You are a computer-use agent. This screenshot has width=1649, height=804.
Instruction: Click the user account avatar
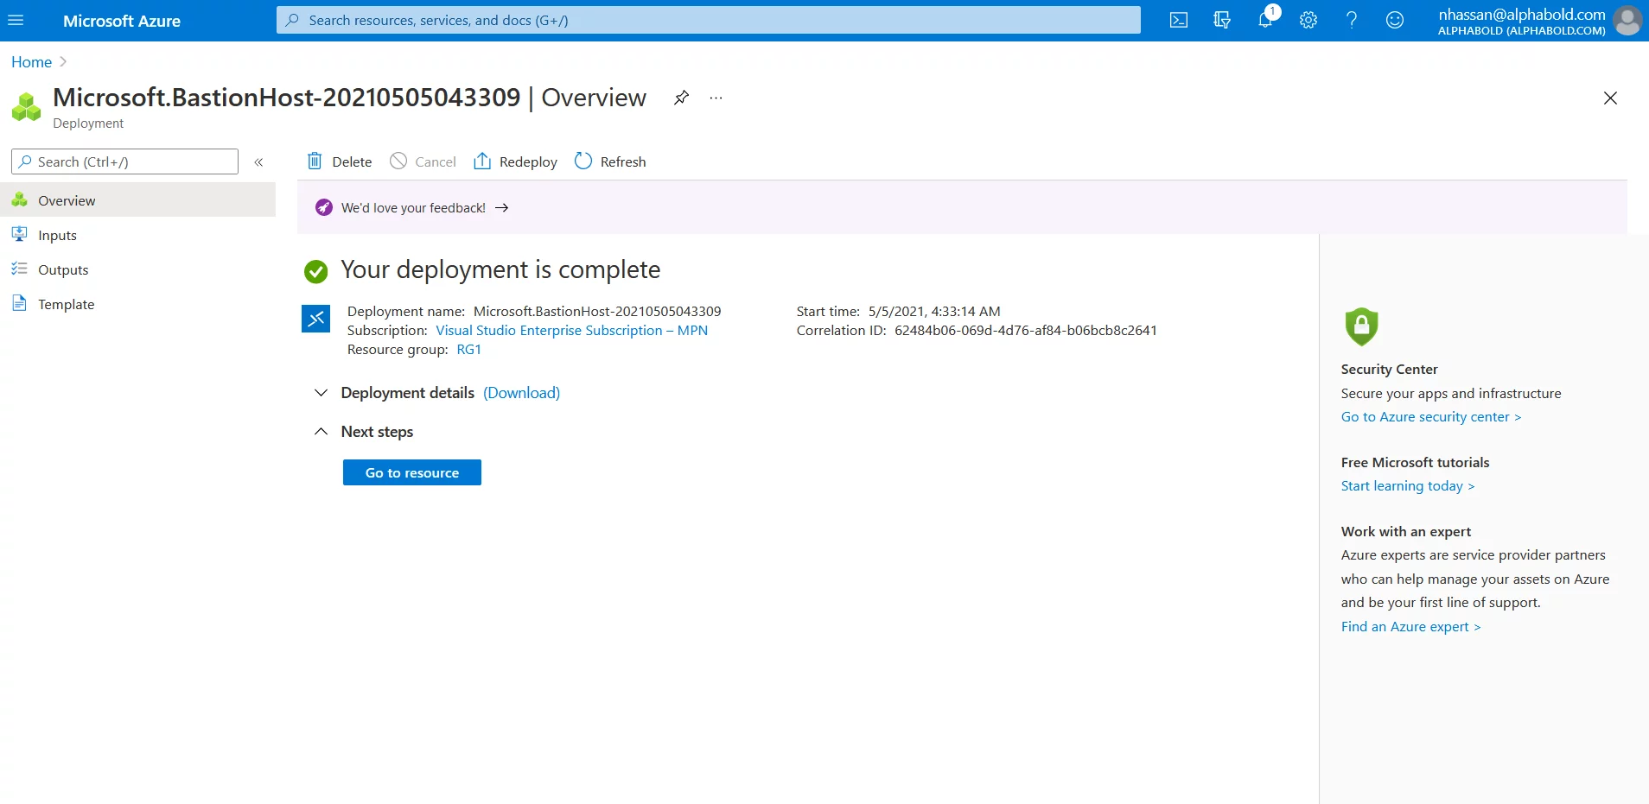[1627, 21]
